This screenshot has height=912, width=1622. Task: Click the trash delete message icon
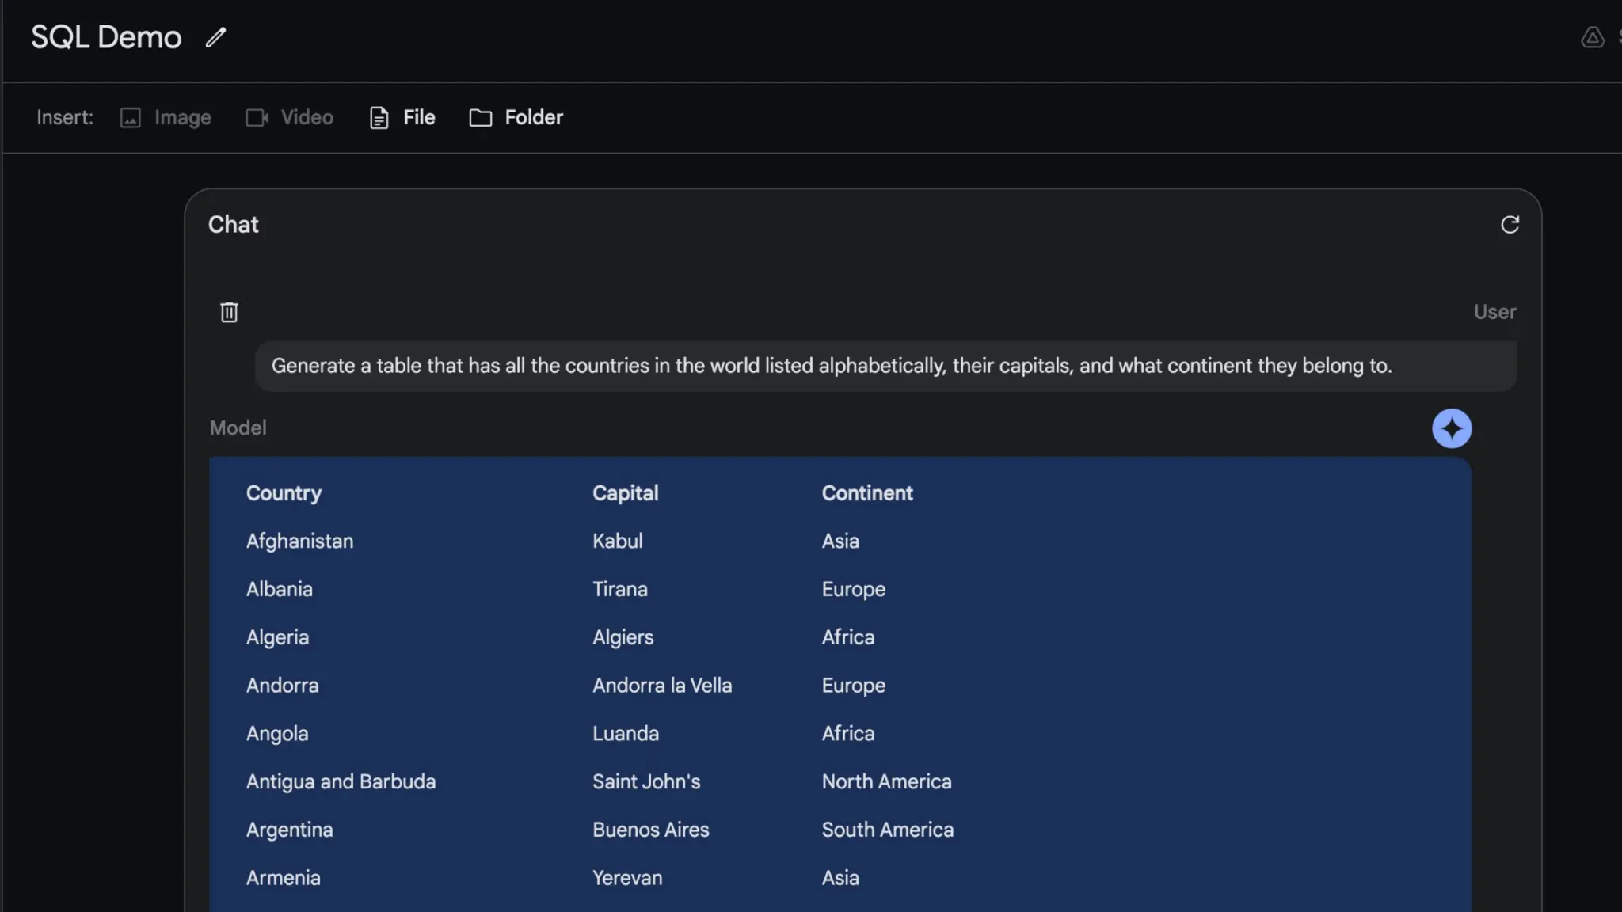pos(229,312)
